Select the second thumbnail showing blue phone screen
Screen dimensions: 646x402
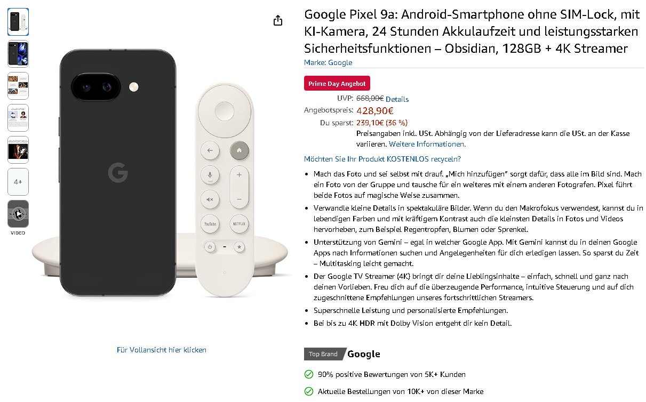click(18, 54)
